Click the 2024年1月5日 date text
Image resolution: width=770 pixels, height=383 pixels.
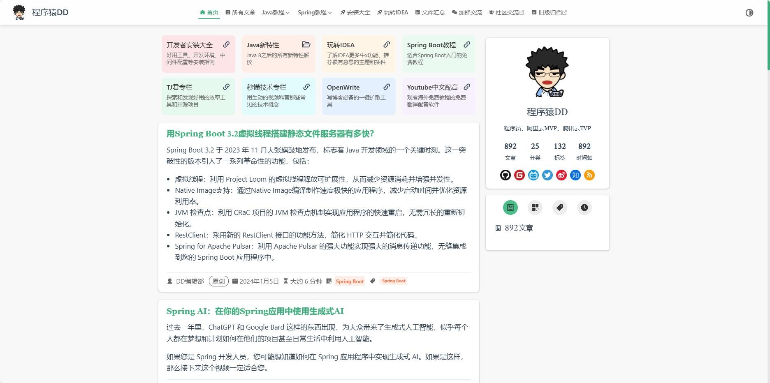coord(259,281)
